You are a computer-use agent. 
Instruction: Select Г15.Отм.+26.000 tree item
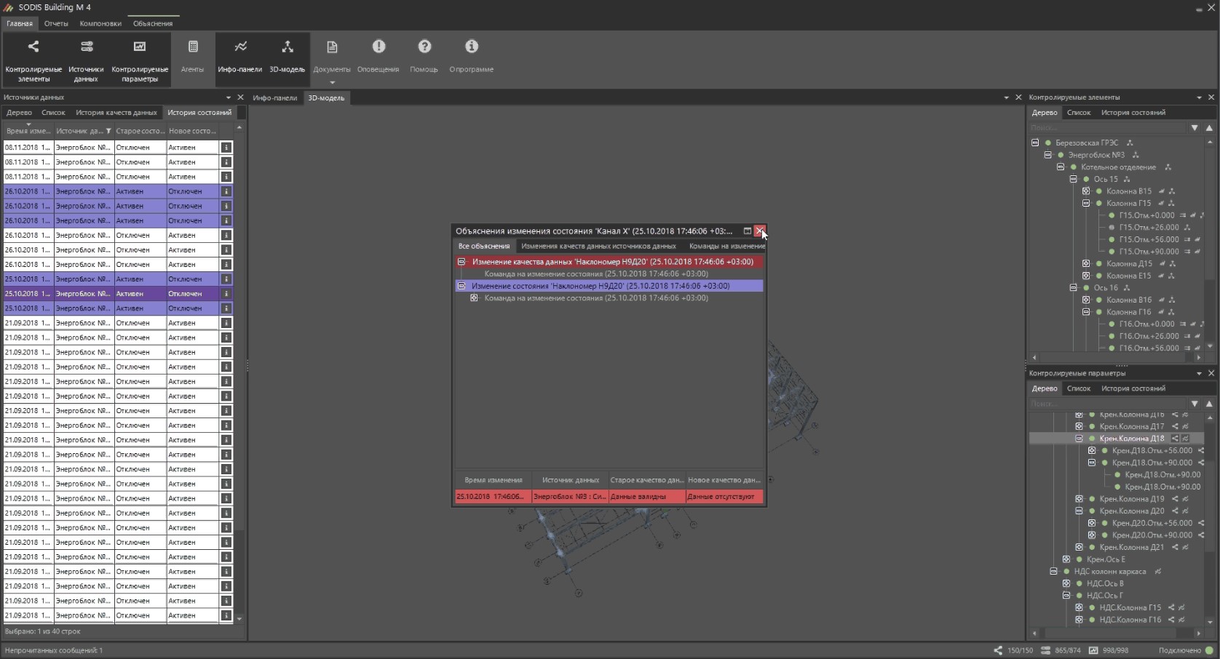point(1149,228)
